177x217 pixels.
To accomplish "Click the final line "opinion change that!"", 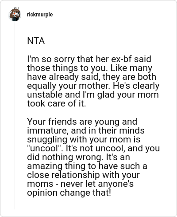I will click(69, 193).
